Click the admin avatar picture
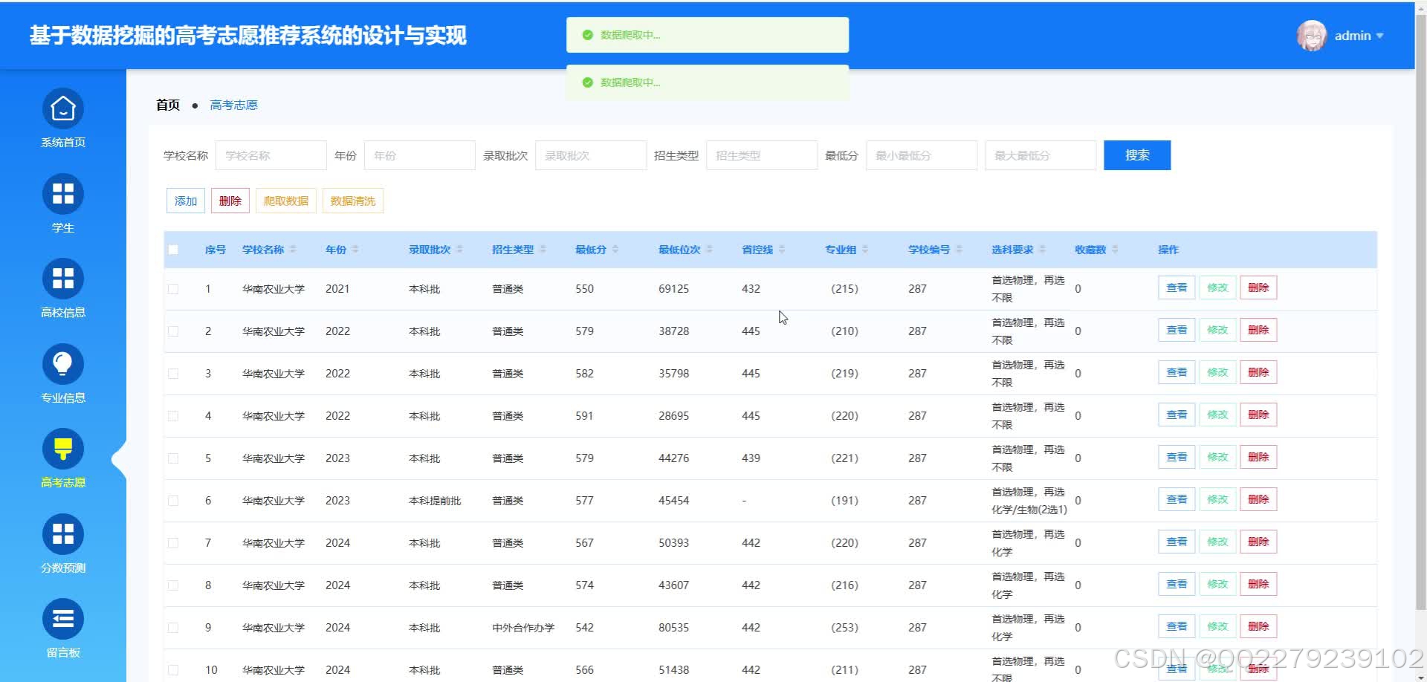 pyautogui.click(x=1312, y=36)
